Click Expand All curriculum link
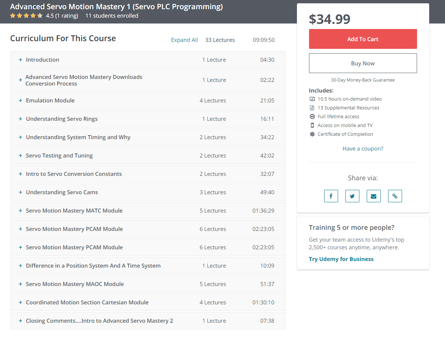 (x=184, y=40)
